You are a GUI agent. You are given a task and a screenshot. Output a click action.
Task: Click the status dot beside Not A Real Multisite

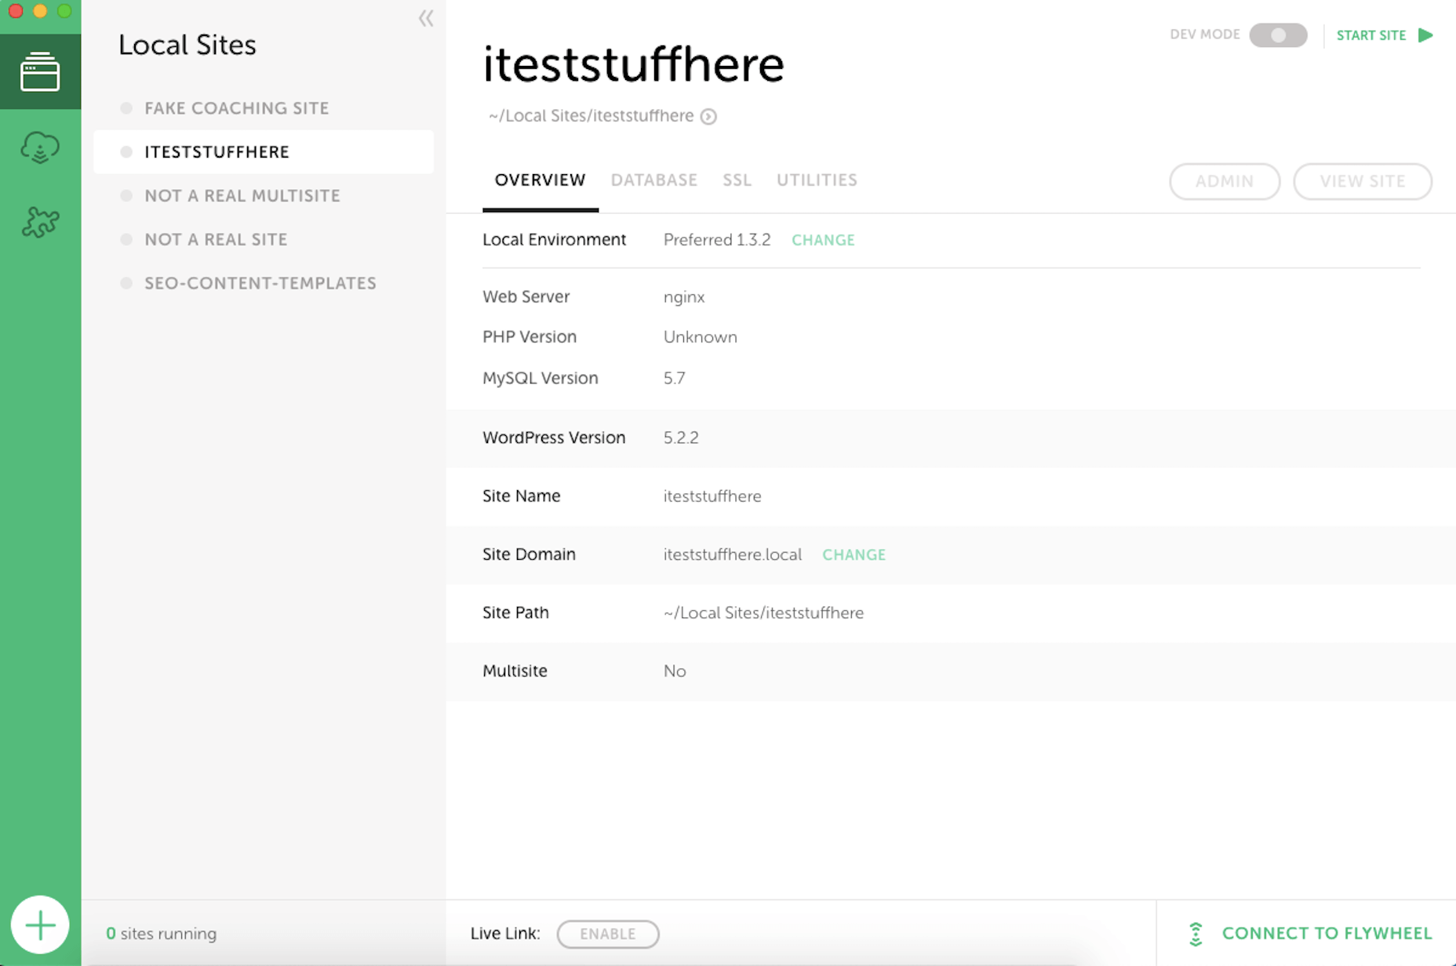tap(126, 195)
